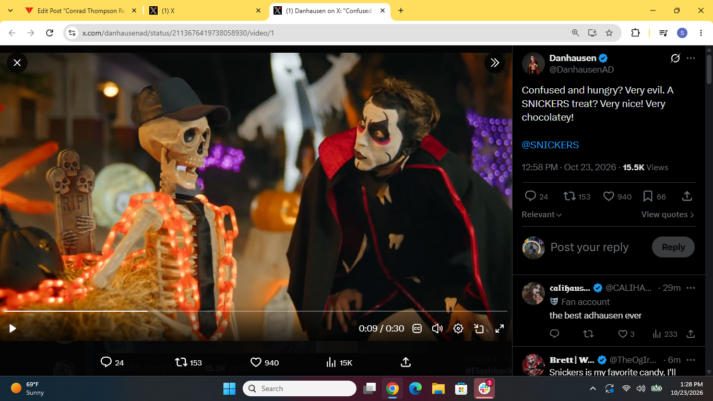Image resolution: width=713 pixels, height=401 pixels.
Task: Repost icon with 153 in side panel
Action: point(577,196)
